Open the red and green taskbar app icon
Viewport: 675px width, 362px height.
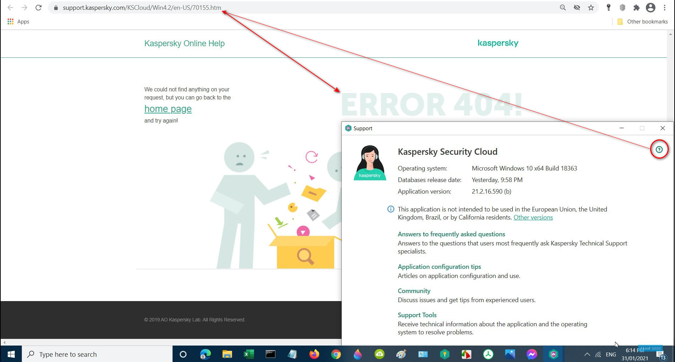[x=466, y=354]
